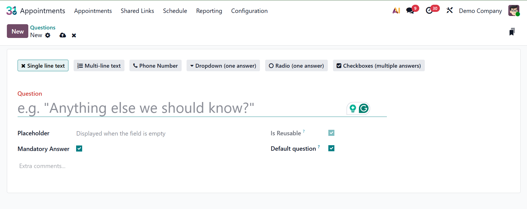This screenshot has height=209, width=527.
Task: Open the activities clock icon
Action: pyautogui.click(x=429, y=11)
